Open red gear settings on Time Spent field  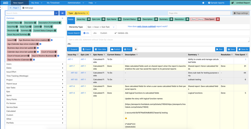tap(218, 19)
